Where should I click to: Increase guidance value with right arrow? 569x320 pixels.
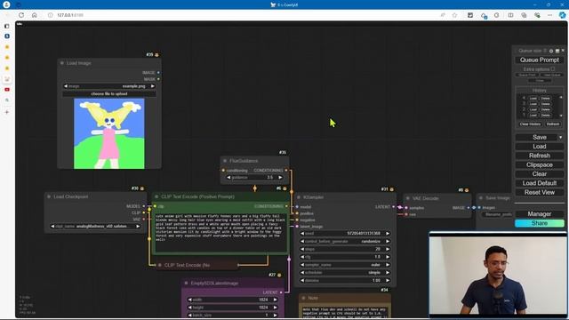pos(280,178)
